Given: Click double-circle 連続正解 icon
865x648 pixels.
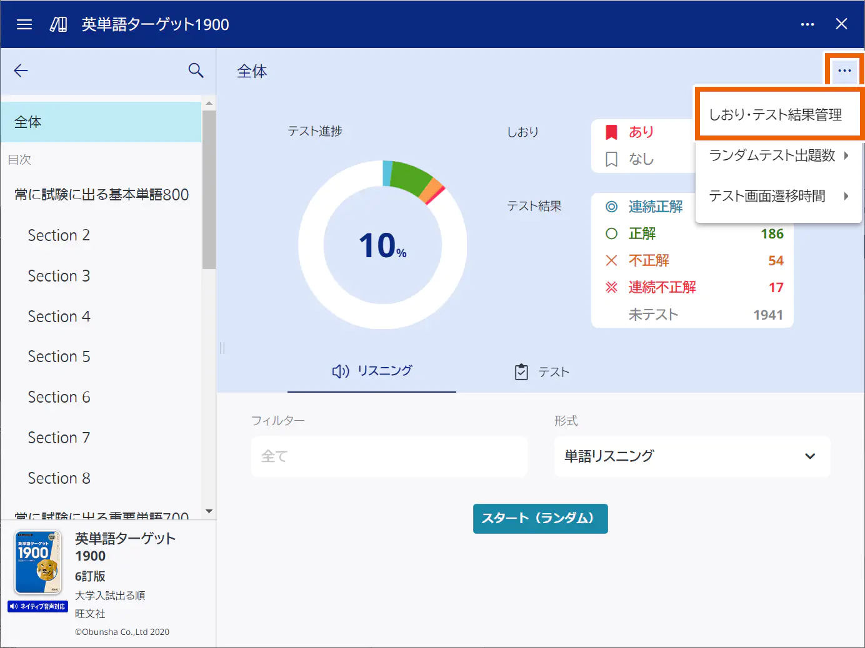Looking at the screenshot, I should (x=612, y=207).
